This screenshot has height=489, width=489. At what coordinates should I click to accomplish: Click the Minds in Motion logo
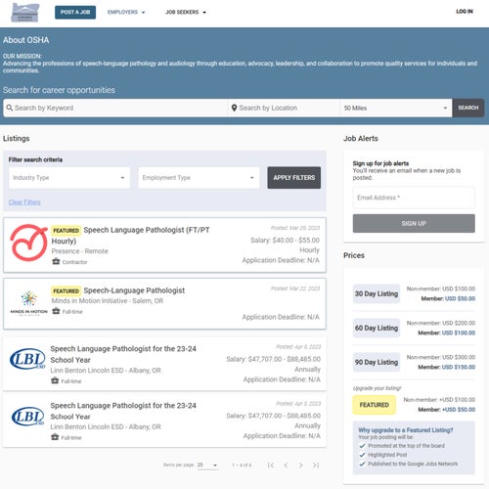pyautogui.click(x=28, y=303)
